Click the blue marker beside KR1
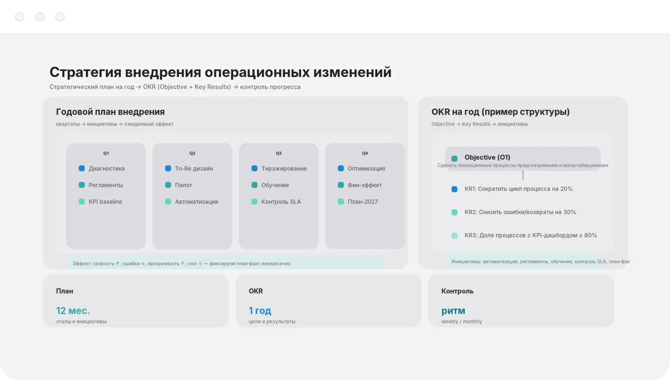This screenshot has width=670, height=380. coord(454,189)
